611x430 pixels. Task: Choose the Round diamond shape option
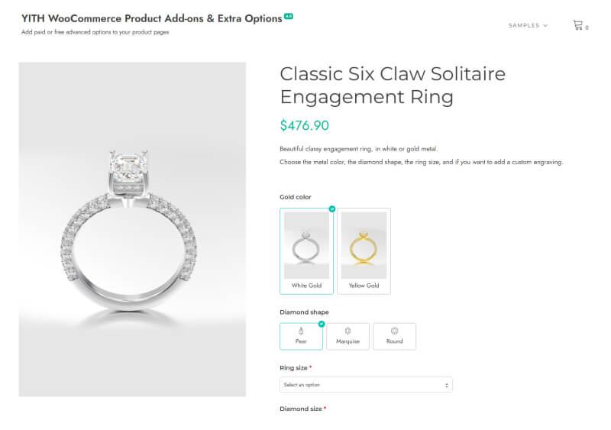tap(394, 336)
